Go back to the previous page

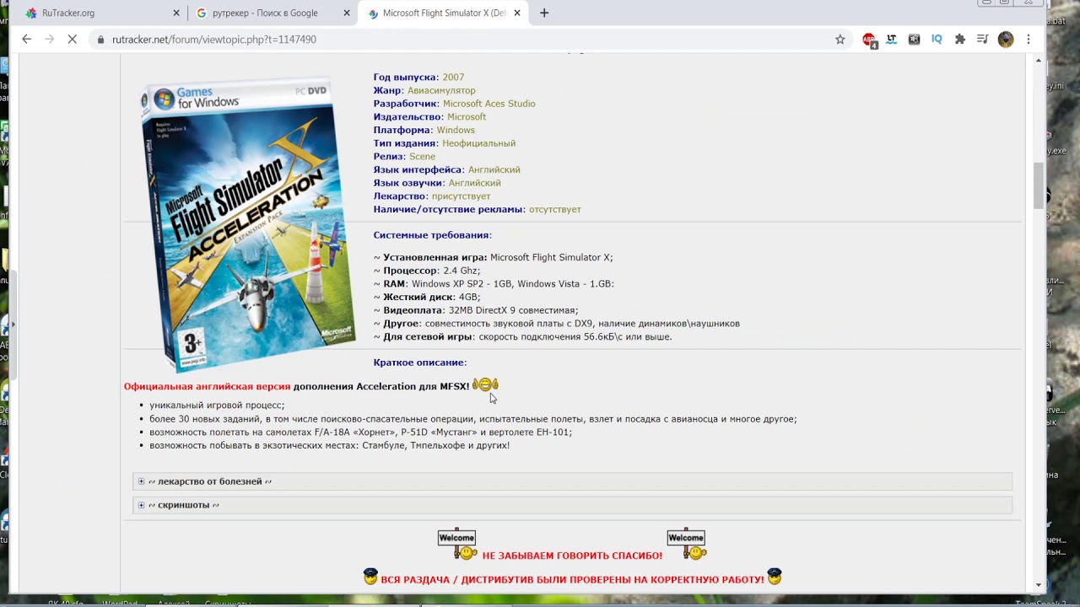tap(26, 39)
